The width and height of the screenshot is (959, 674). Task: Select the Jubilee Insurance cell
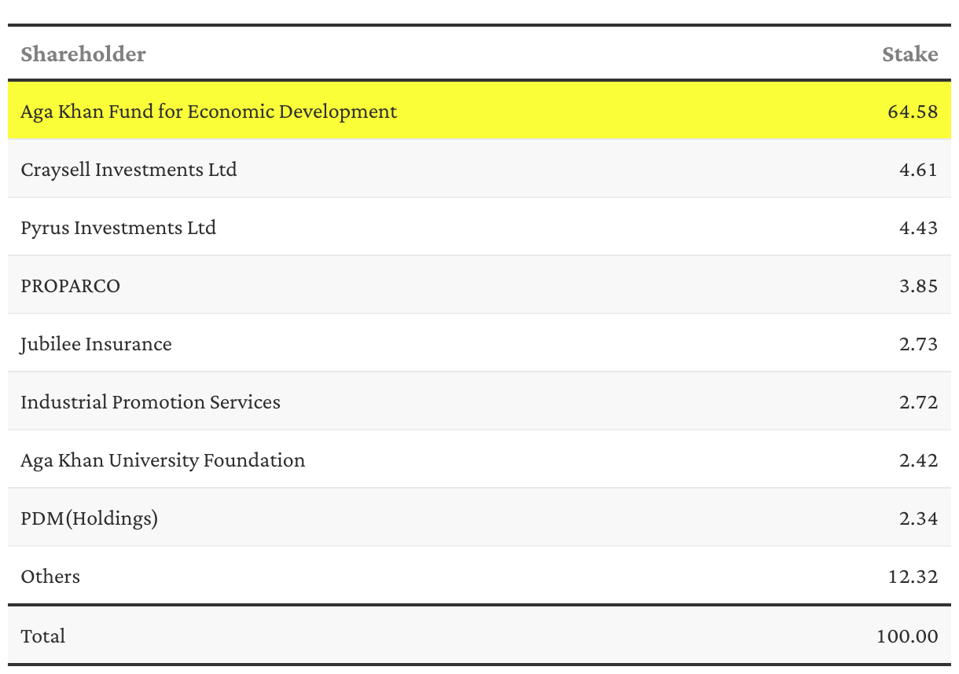[97, 344]
